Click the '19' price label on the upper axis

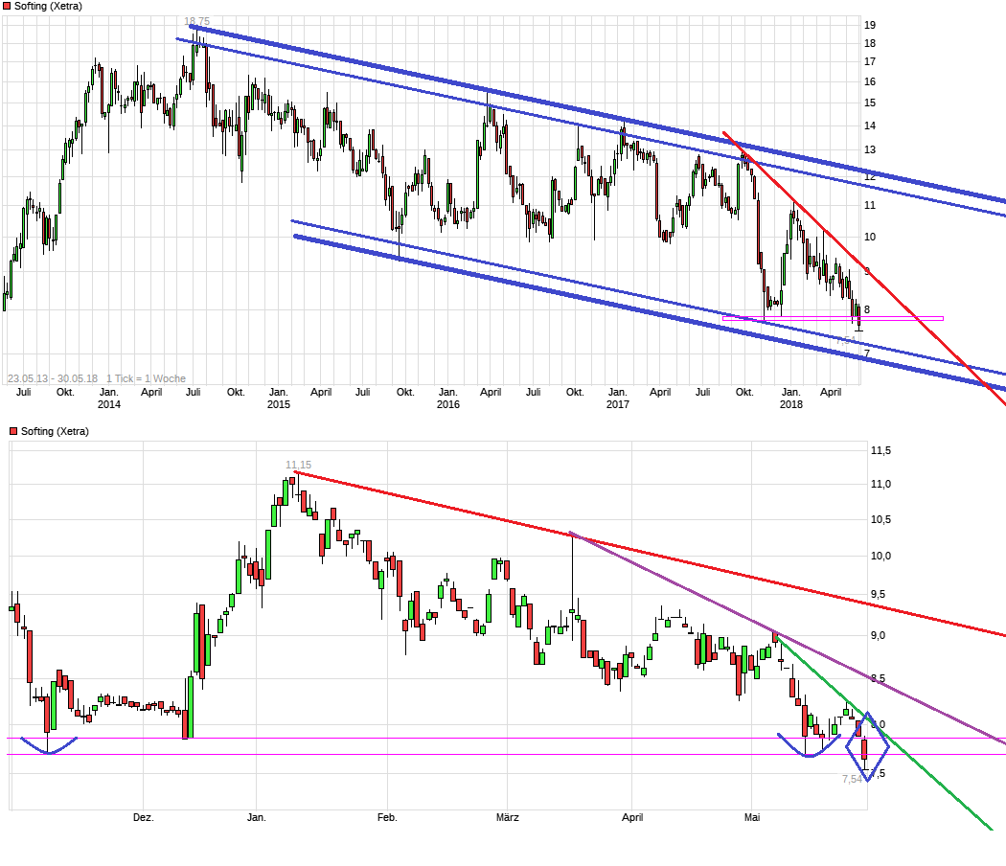click(870, 25)
